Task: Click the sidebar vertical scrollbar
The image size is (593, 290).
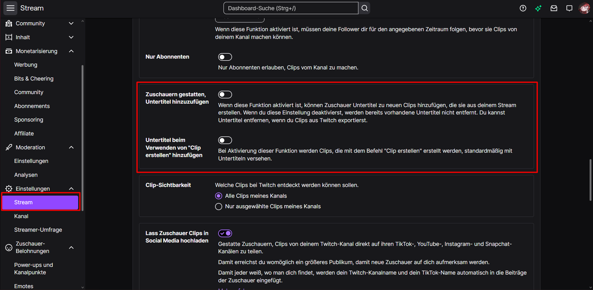Action: pyautogui.click(x=83, y=138)
